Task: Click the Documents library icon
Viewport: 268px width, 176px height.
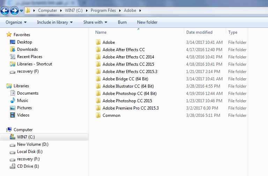Action: (x=13, y=93)
